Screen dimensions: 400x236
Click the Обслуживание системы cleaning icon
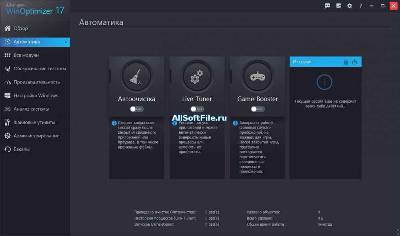pyautogui.click(x=7, y=68)
